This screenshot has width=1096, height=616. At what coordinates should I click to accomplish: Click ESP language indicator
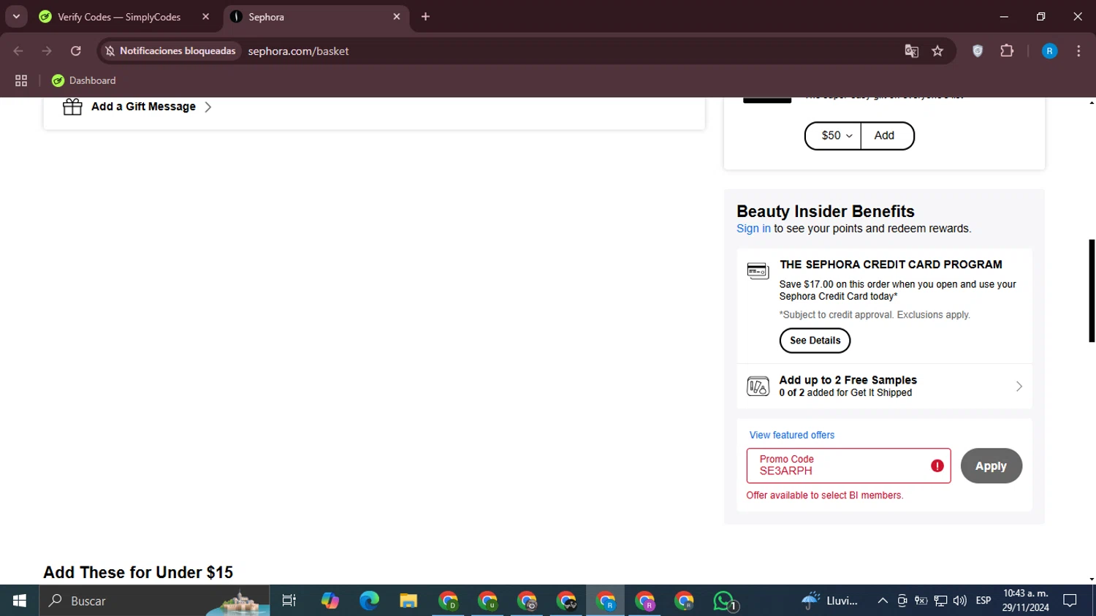[983, 601]
